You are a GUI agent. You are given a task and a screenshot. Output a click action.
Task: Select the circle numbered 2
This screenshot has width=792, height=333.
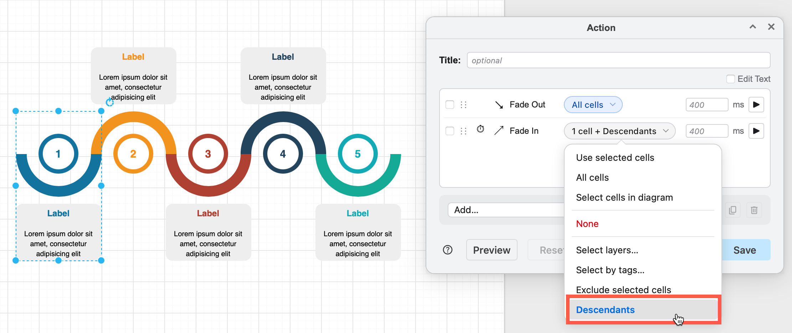tap(133, 154)
